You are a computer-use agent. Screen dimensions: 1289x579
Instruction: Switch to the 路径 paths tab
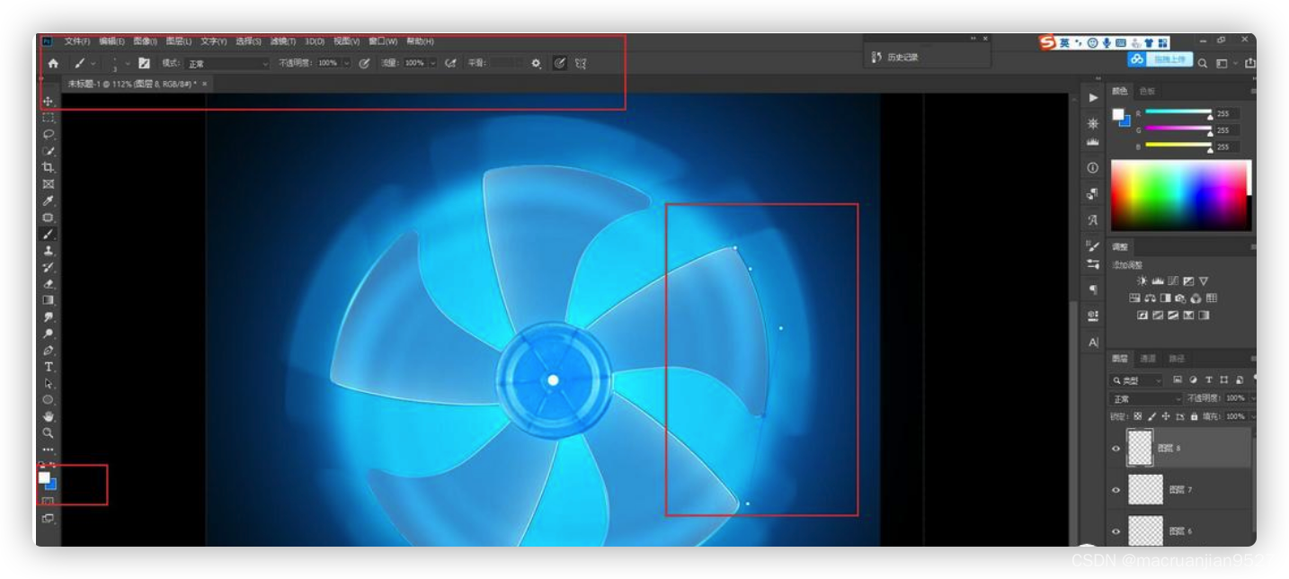(1177, 359)
